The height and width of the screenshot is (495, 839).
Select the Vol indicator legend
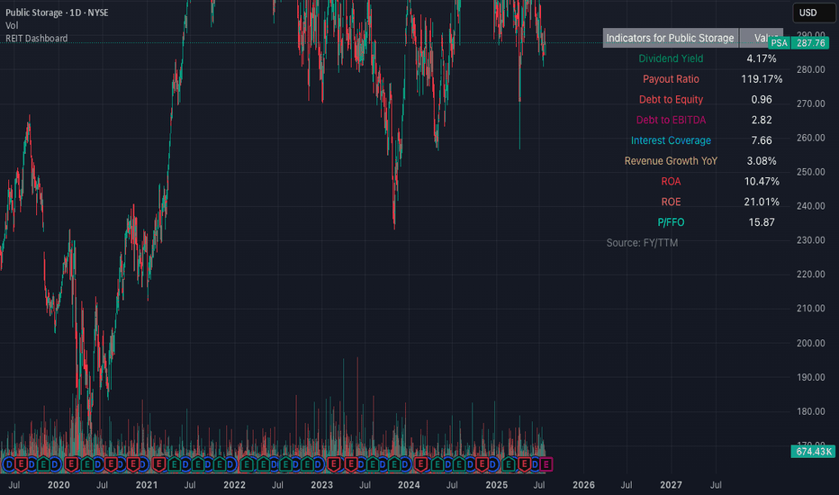12,26
